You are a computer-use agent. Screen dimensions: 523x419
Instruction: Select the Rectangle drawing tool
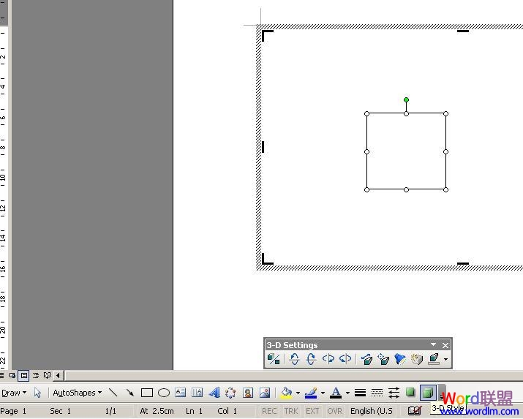pos(147,393)
